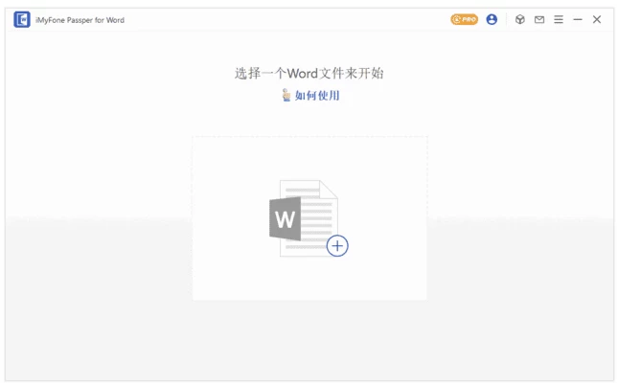Open the hamburger menu
This screenshot has height=385, width=618.
(559, 19)
